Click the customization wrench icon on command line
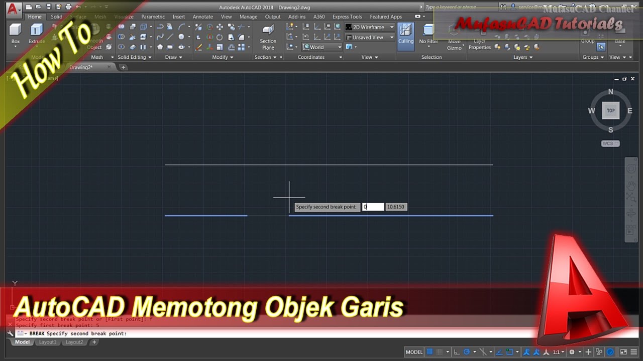This screenshot has width=643, height=361. tap(11, 333)
